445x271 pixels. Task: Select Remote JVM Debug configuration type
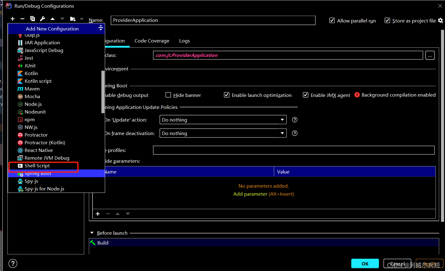[x=56, y=158]
